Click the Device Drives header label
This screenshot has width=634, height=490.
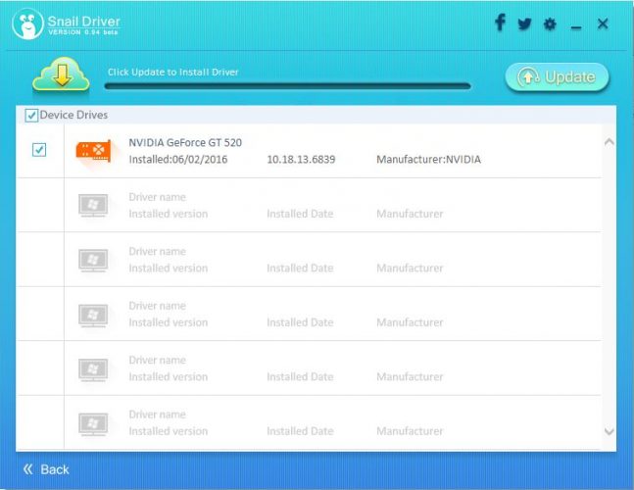73,115
